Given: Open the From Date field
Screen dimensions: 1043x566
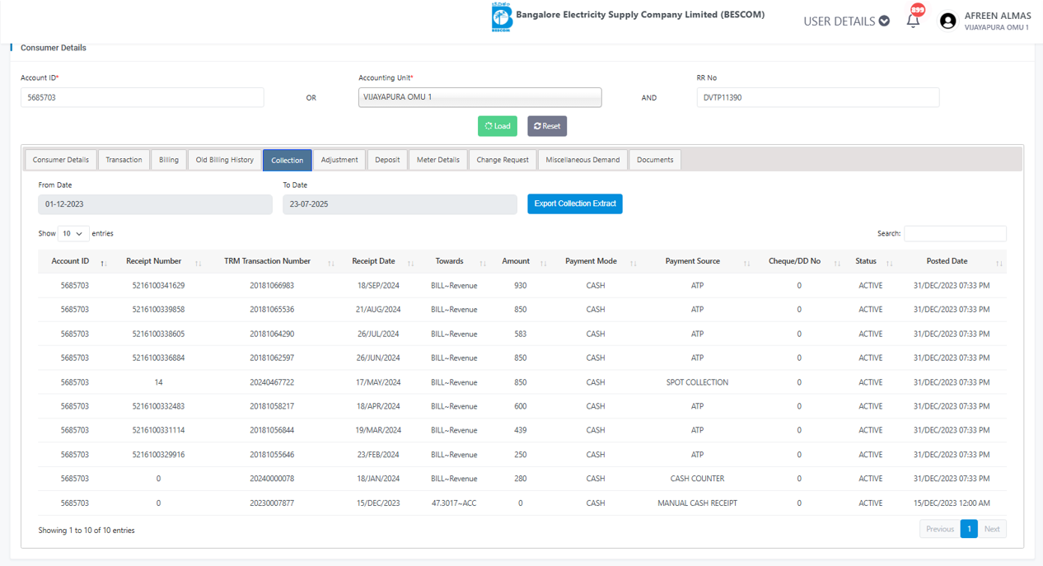Looking at the screenshot, I should [x=155, y=203].
